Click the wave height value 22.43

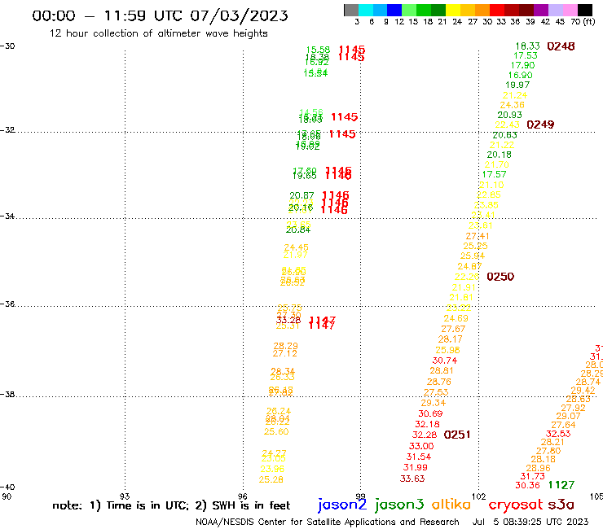click(507, 125)
